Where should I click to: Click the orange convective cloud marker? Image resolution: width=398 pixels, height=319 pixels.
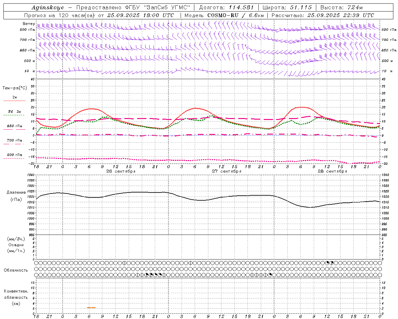click(x=91, y=307)
